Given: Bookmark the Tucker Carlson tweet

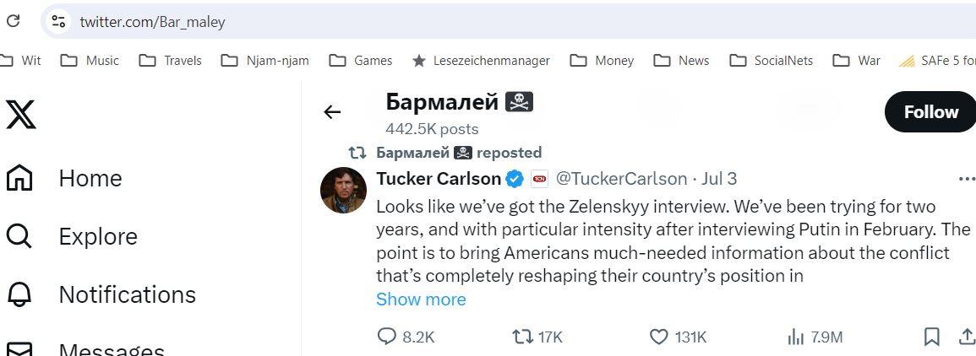Looking at the screenshot, I should [931, 337].
